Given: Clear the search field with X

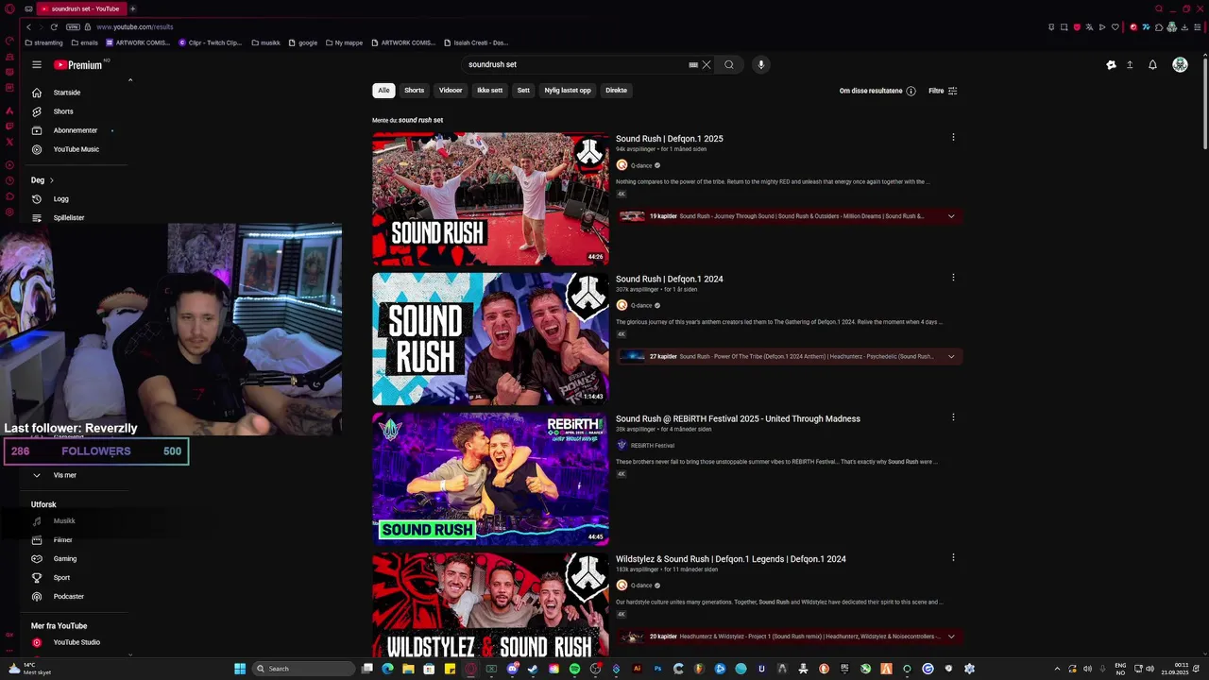Looking at the screenshot, I should point(707,64).
